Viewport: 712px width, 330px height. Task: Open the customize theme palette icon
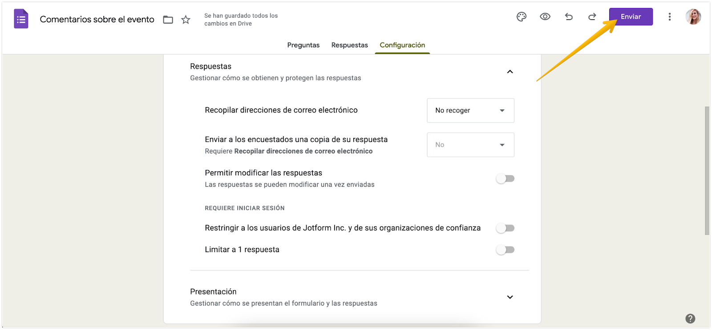pos(522,17)
